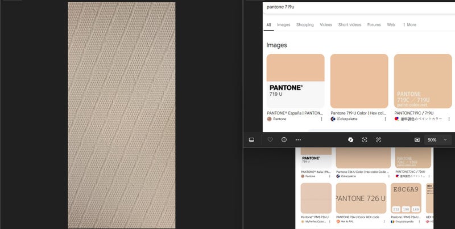The width and height of the screenshot is (455, 229).
Task: Switch to the Videos search tab
Action: pos(326,25)
